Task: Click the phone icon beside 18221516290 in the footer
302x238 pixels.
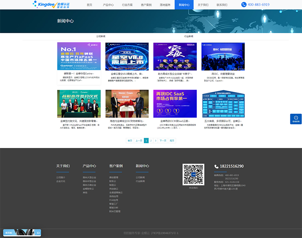Action: click(216, 166)
